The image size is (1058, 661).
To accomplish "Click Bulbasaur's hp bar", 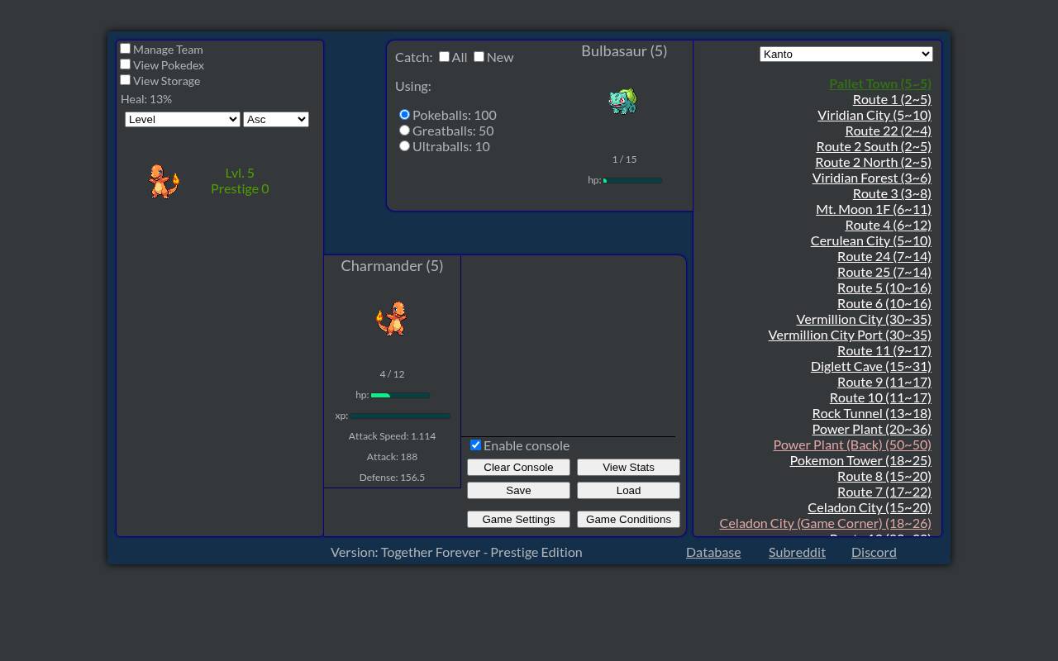I will tap(633, 180).
